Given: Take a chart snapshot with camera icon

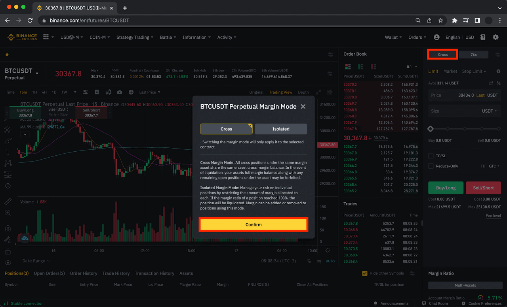Looking at the screenshot, I should (120, 92).
